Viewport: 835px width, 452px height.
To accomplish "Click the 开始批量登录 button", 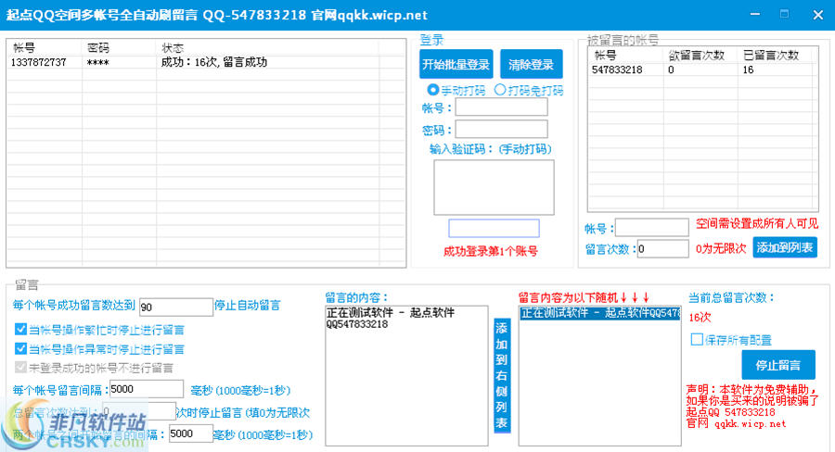I will 456,64.
